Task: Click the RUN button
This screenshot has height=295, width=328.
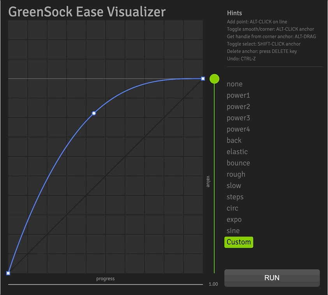Action: pyautogui.click(x=272, y=278)
